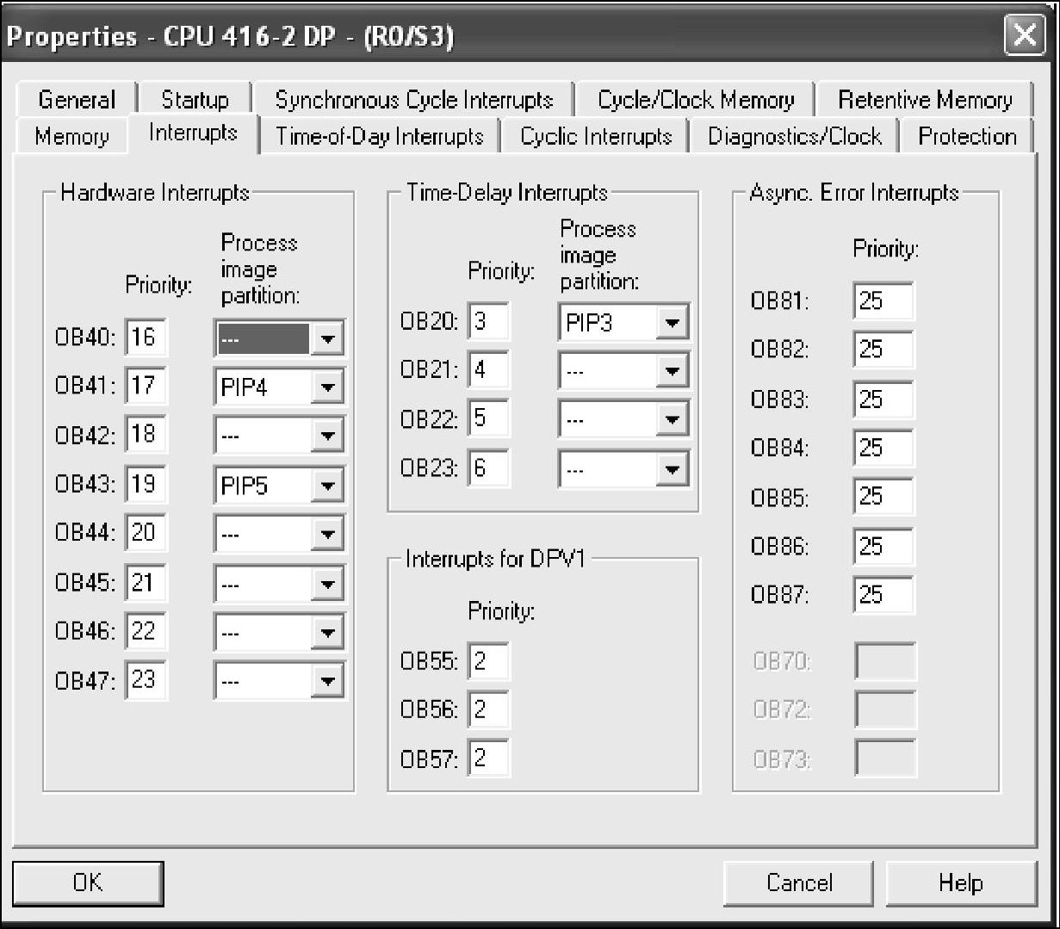Viewport: 1060px width, 929px height.
Task: Focus the OB81 priority field
Action: coord(883,301)
